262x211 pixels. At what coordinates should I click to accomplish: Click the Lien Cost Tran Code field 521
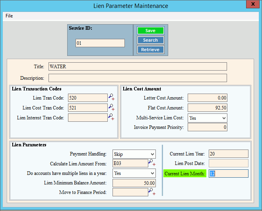coord(88,107)
